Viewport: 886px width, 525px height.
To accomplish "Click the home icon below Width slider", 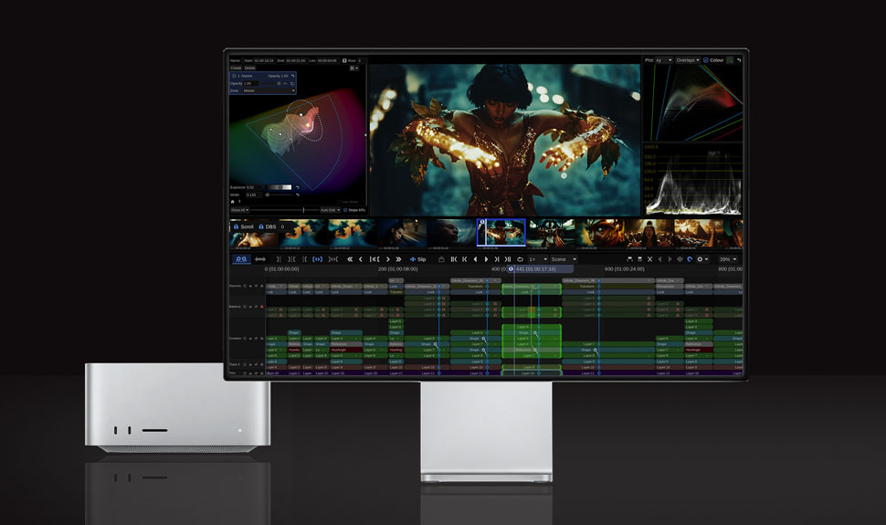I will pyautogui.click(x=232, y=201).
